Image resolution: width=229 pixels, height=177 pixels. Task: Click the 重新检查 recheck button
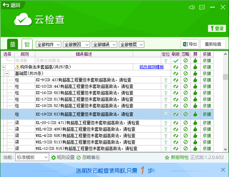tap(213, 44)
